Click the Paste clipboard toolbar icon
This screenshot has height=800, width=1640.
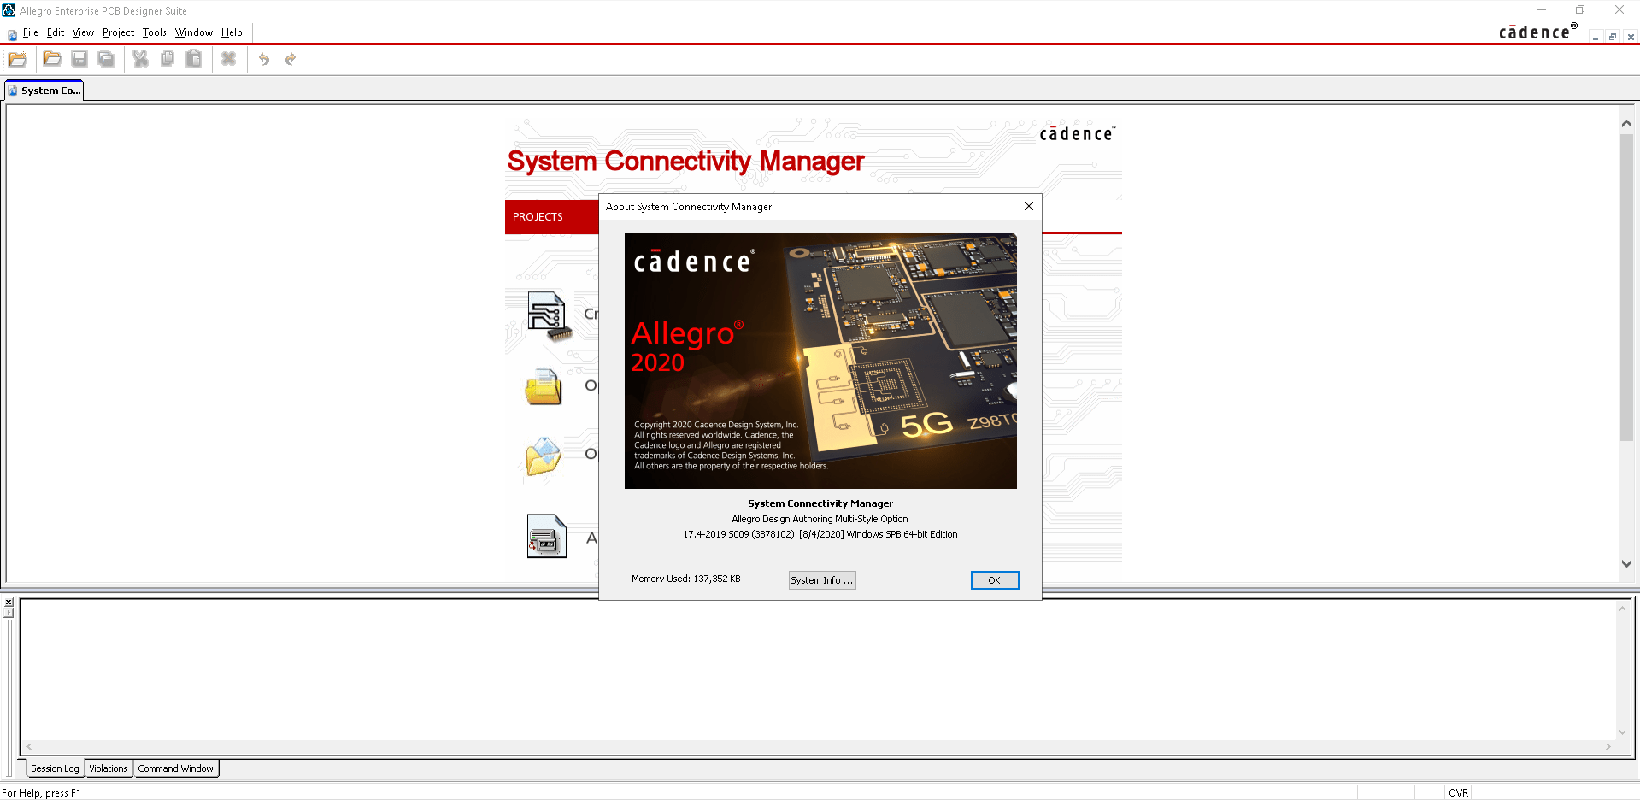pos(194,59)
